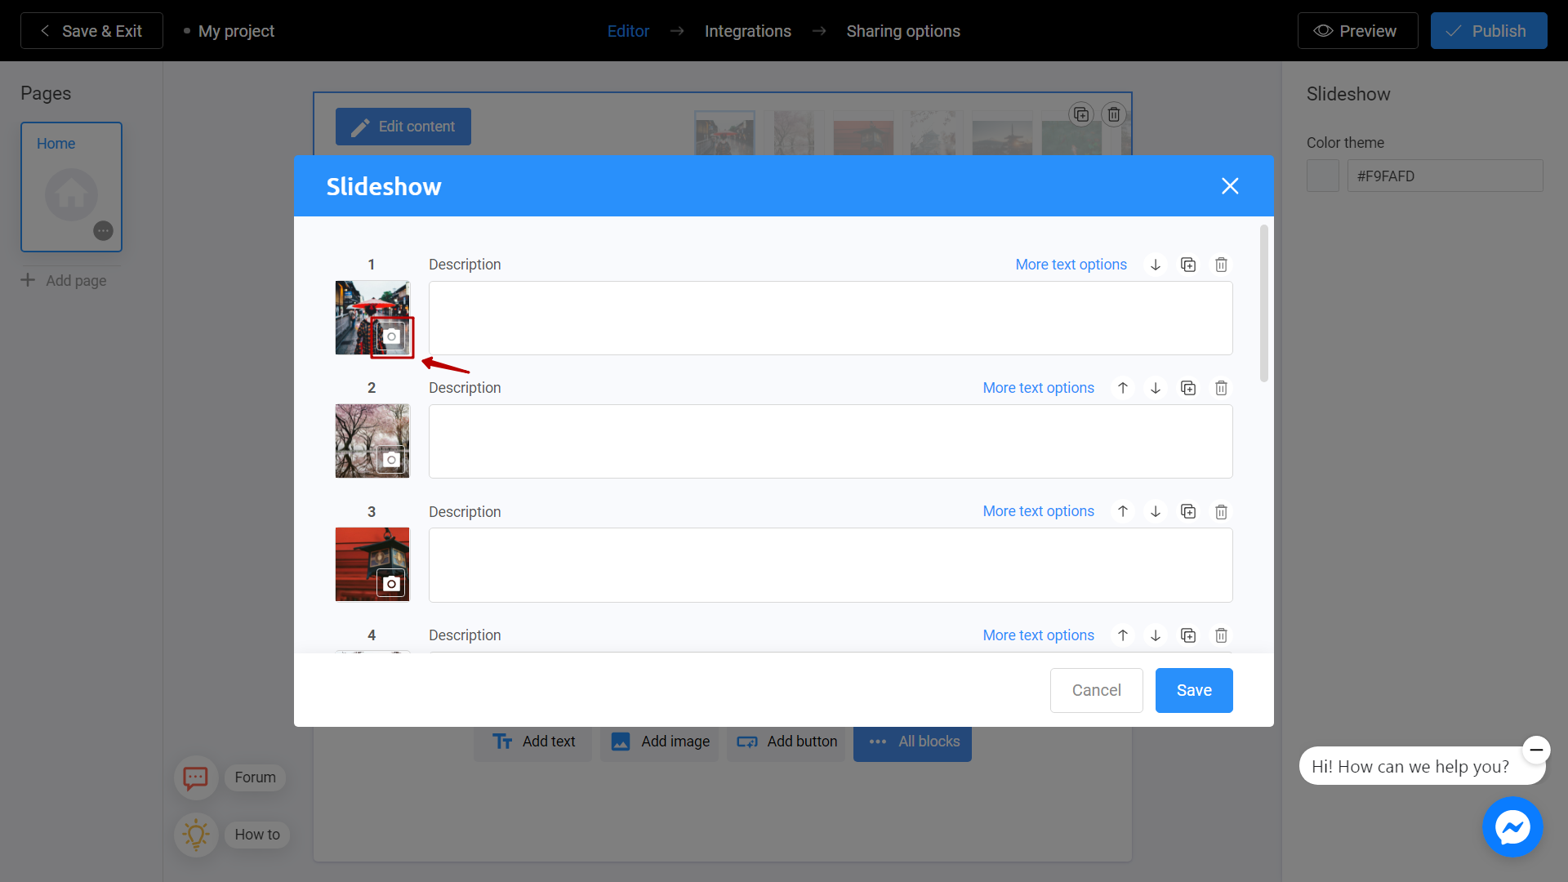Open More text options for slide 2
This screenshot has width=1568, height=882.
tap(1038, 388)
